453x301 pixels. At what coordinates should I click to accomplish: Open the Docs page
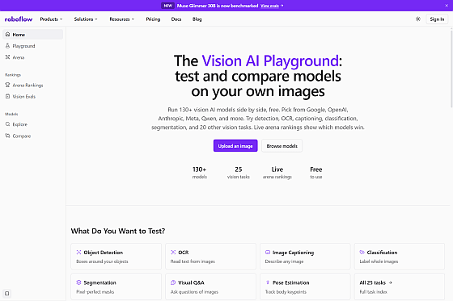point(176,19)
